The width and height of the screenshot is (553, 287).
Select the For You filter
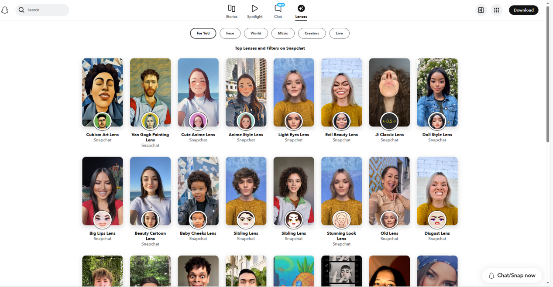(203, 33)
